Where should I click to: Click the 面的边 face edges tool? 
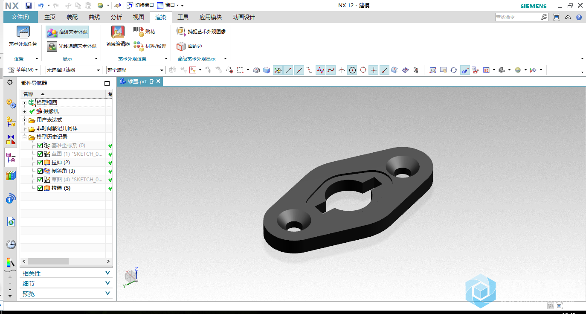coord(189,46)
